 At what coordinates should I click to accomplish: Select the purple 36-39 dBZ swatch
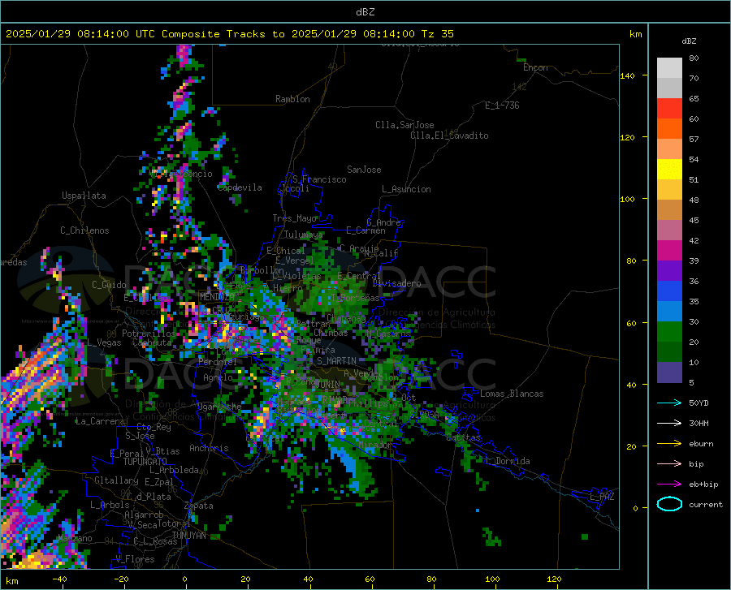(669, 271)
